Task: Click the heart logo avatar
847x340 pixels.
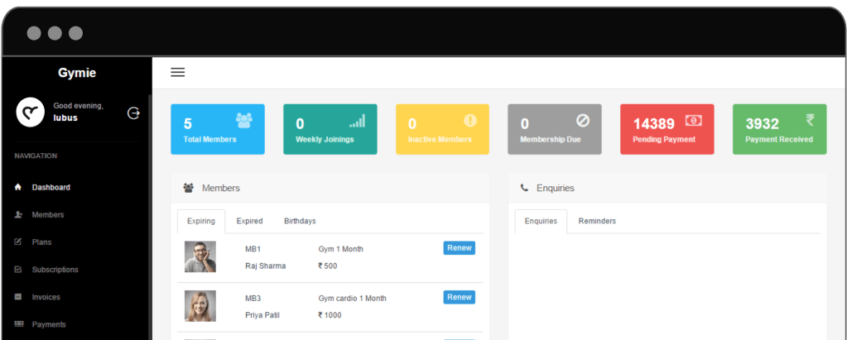Action: pyautogui.click(x=31, y=113)
